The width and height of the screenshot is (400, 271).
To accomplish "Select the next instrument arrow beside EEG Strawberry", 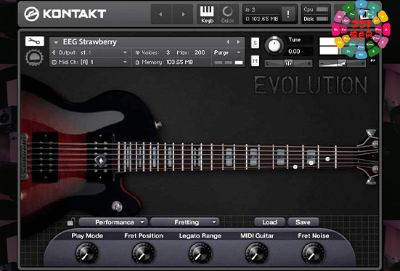I will (239, 41).
